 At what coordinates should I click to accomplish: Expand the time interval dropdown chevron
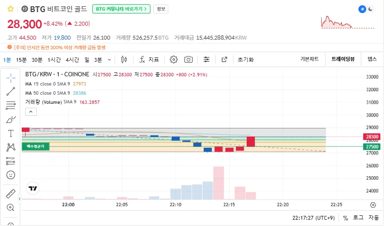click(x=109, y=59)
